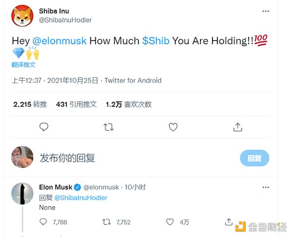Open more options on Elon Musk reply
Image resolution: width=292 pixels, height=237 pixels.
[x=265, y=187]
